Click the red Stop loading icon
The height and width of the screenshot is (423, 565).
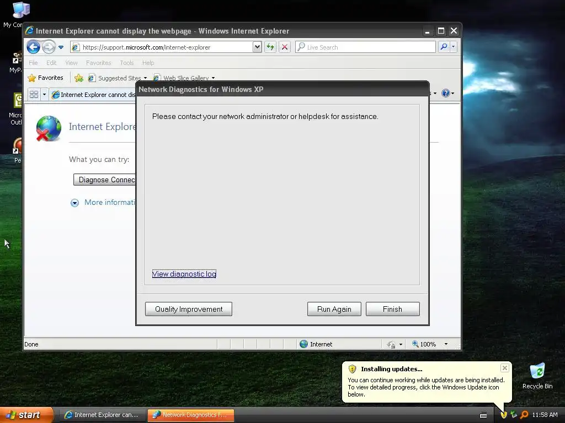(x=285, y=47)
